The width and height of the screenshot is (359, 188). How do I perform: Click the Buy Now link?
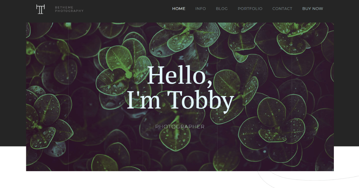[313, 9]
